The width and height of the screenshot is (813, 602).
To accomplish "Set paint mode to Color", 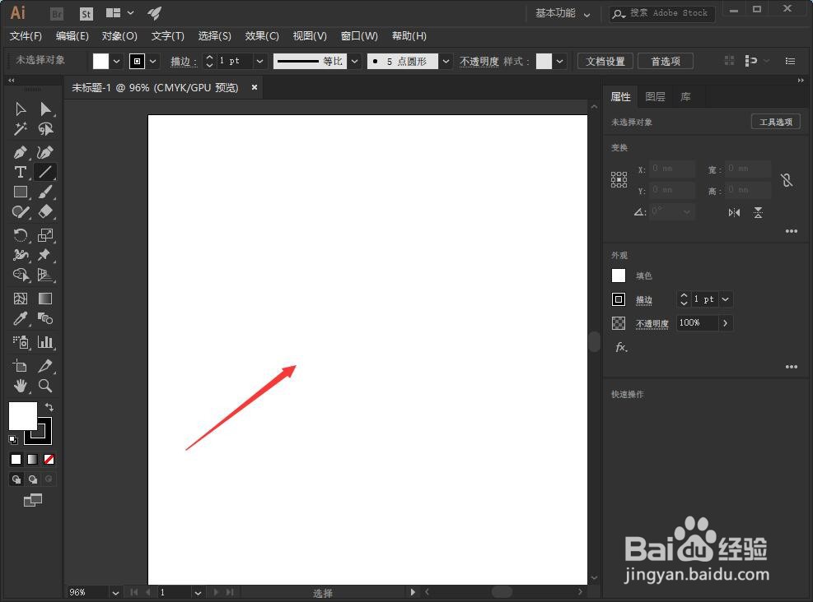I will pyautogui.click(x=16, y=459).
